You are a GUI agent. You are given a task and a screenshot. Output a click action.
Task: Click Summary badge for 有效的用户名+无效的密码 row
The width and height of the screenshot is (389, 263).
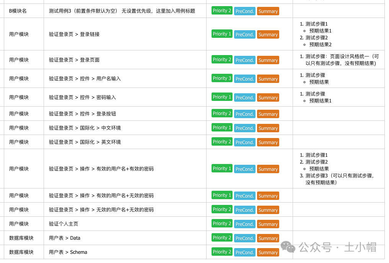click(268, 196)
